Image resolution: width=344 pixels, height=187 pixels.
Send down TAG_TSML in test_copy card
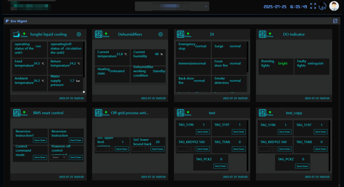tap(321, 149)
